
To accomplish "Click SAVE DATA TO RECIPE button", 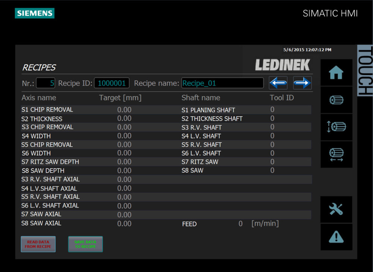I will (85, 244).
